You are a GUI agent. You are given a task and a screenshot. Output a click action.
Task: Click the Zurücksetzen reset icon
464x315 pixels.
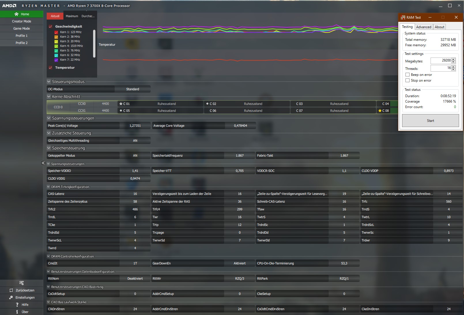(x=11, y=290)
